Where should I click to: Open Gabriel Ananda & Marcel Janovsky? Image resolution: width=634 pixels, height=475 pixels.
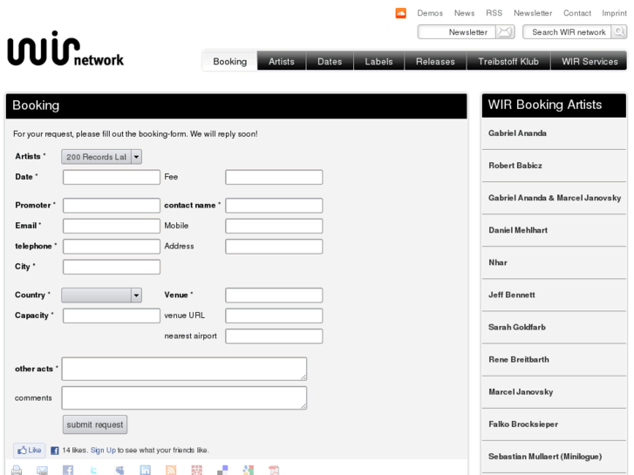[554, 198]
